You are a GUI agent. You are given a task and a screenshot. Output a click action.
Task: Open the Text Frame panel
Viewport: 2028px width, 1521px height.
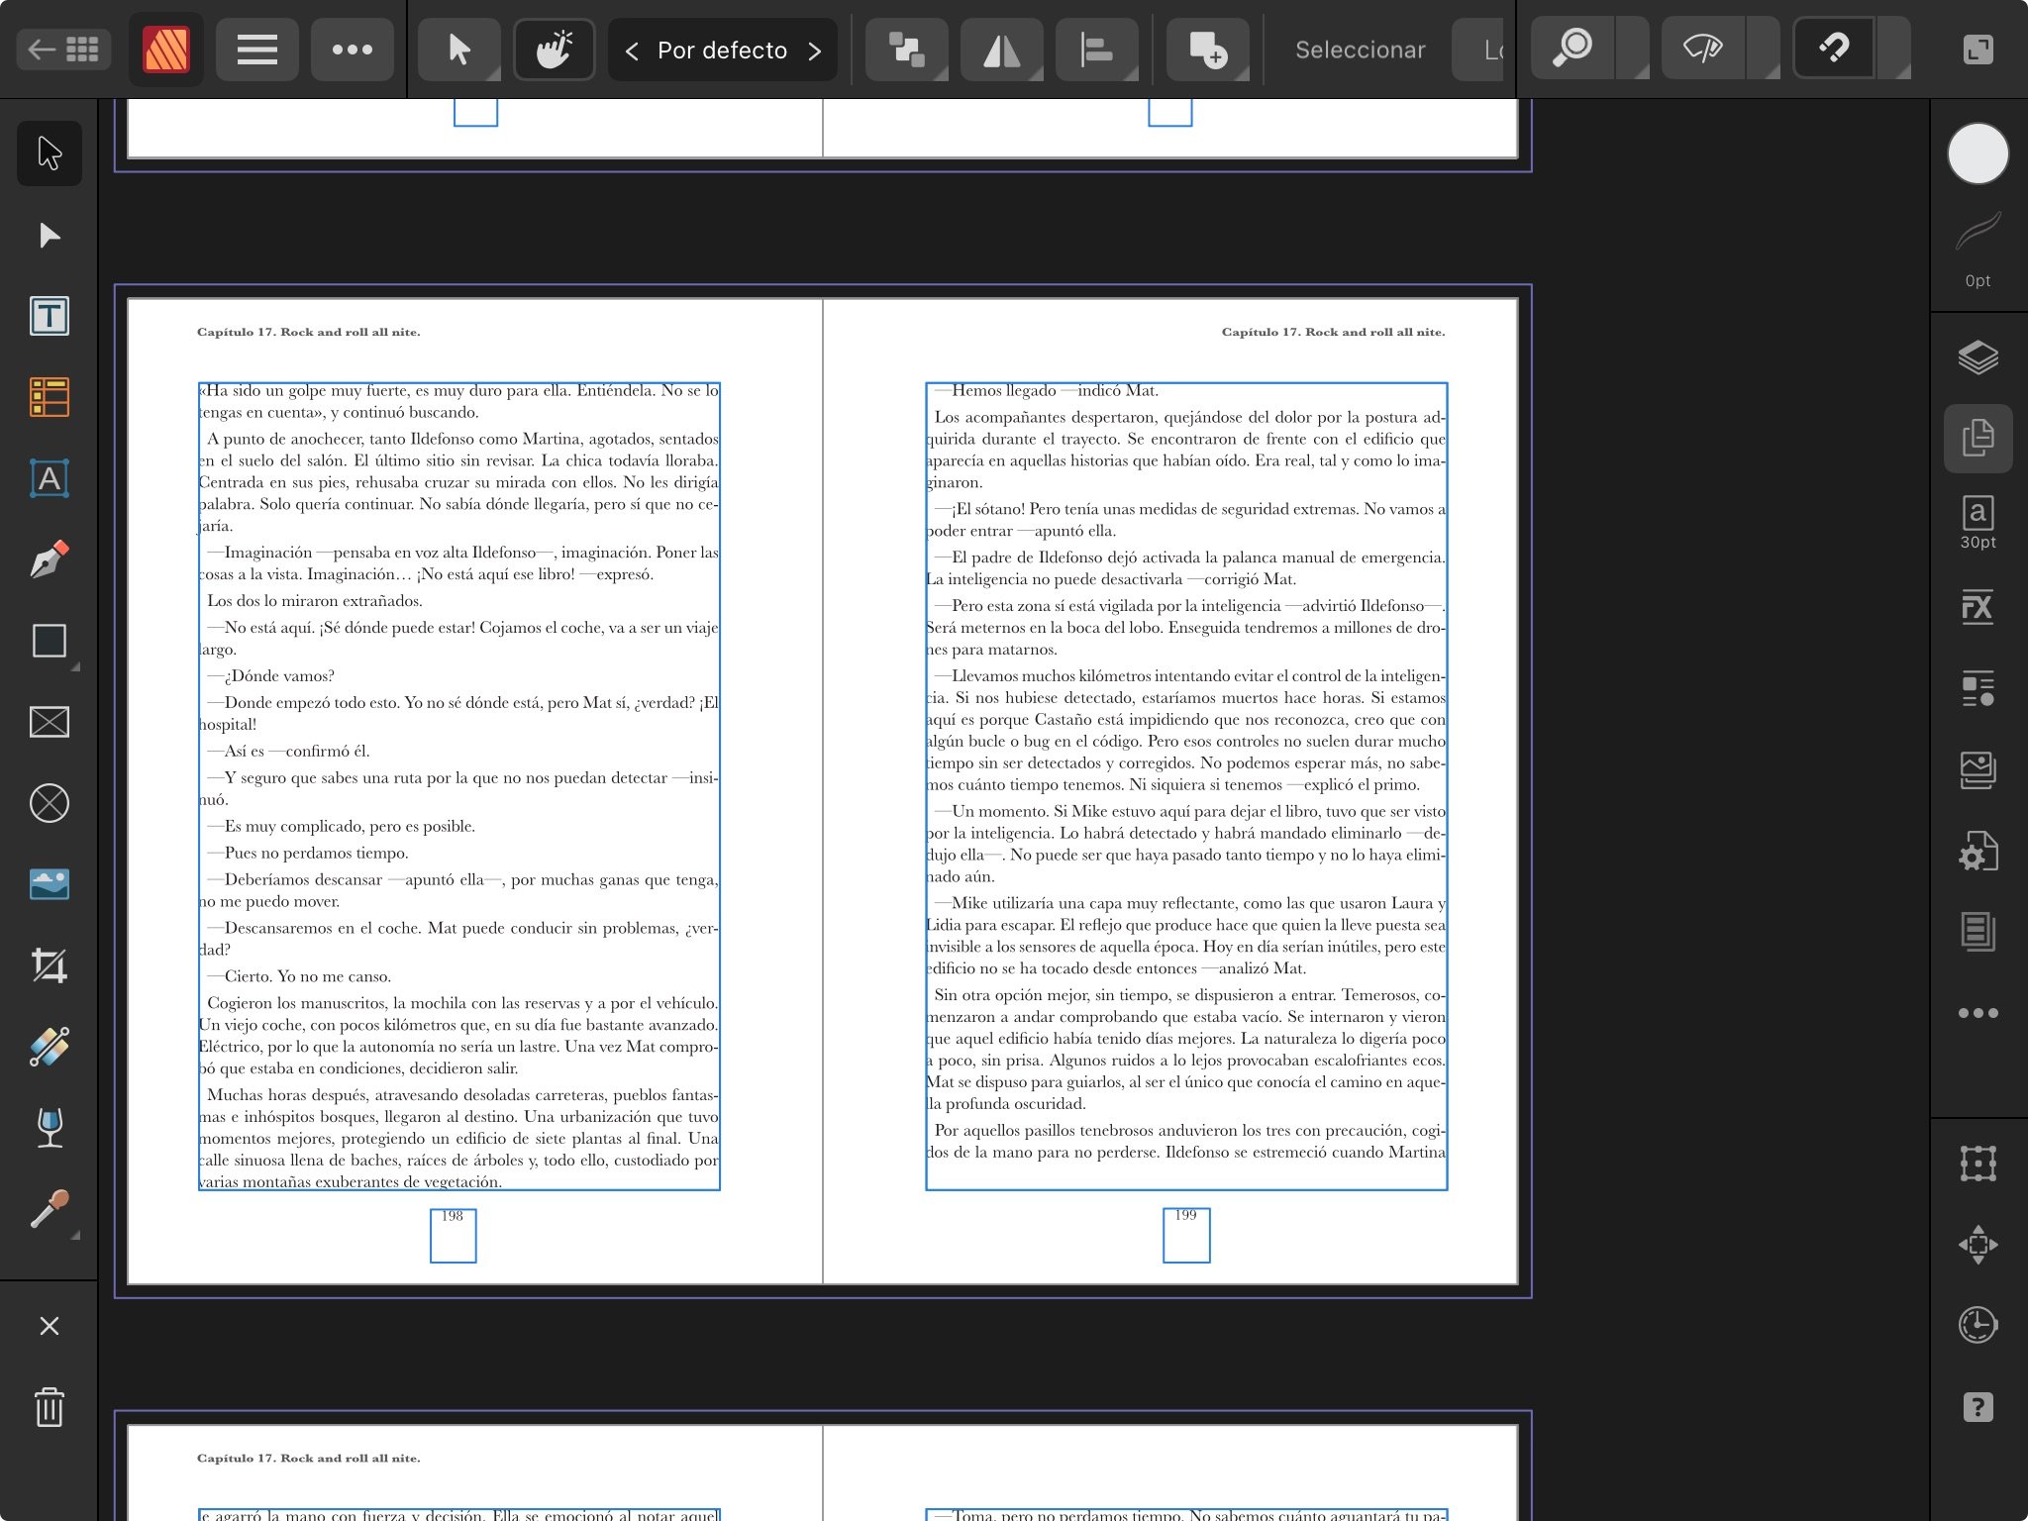pos(1977,932)
